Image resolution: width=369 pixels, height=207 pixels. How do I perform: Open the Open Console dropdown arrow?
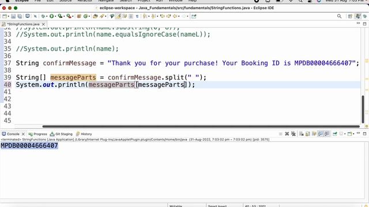click(353, 134)
